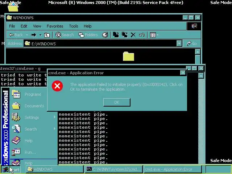Open the Back history dropdown arrow
232x174 pixels.
tap(27, 35)
